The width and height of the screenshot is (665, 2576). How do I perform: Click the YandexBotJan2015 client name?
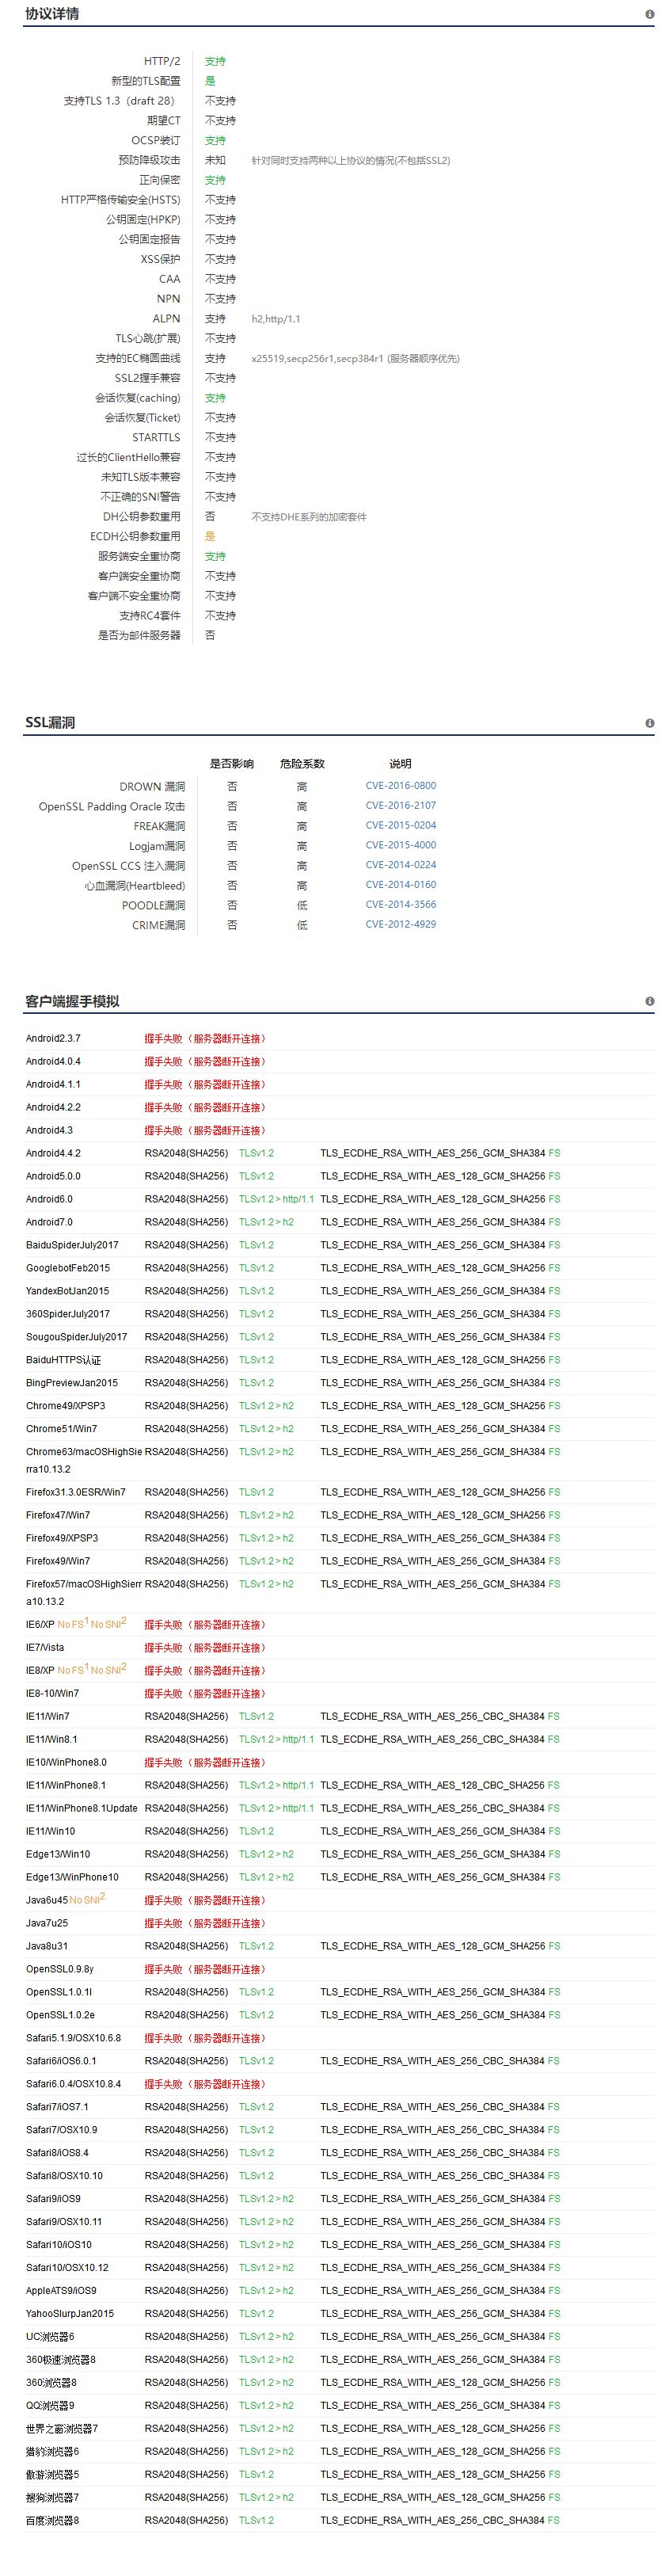coord(68,1291)
